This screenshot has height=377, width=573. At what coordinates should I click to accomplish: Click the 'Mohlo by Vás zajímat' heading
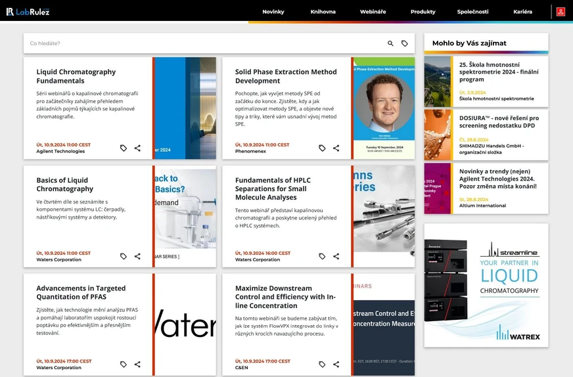(469, 43)
